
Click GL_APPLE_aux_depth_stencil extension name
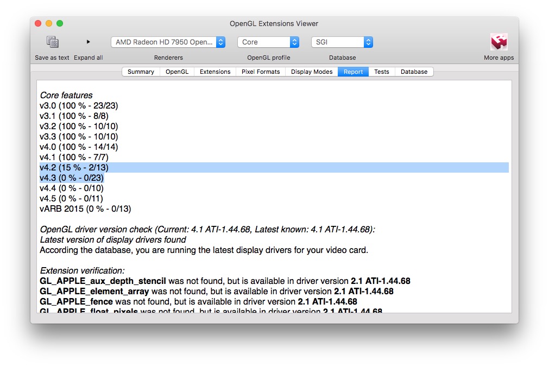click(x=103, y=281)
